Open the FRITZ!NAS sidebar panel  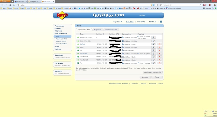coord(62,64)
